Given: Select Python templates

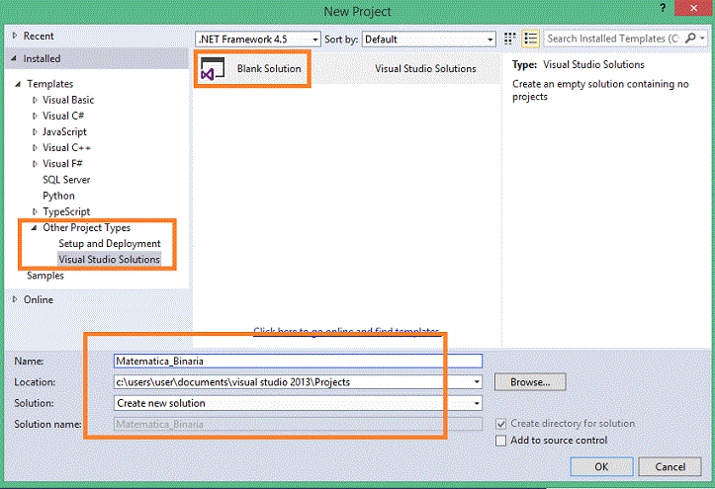Looking at the screenshot, I should [x=58, y=196].
